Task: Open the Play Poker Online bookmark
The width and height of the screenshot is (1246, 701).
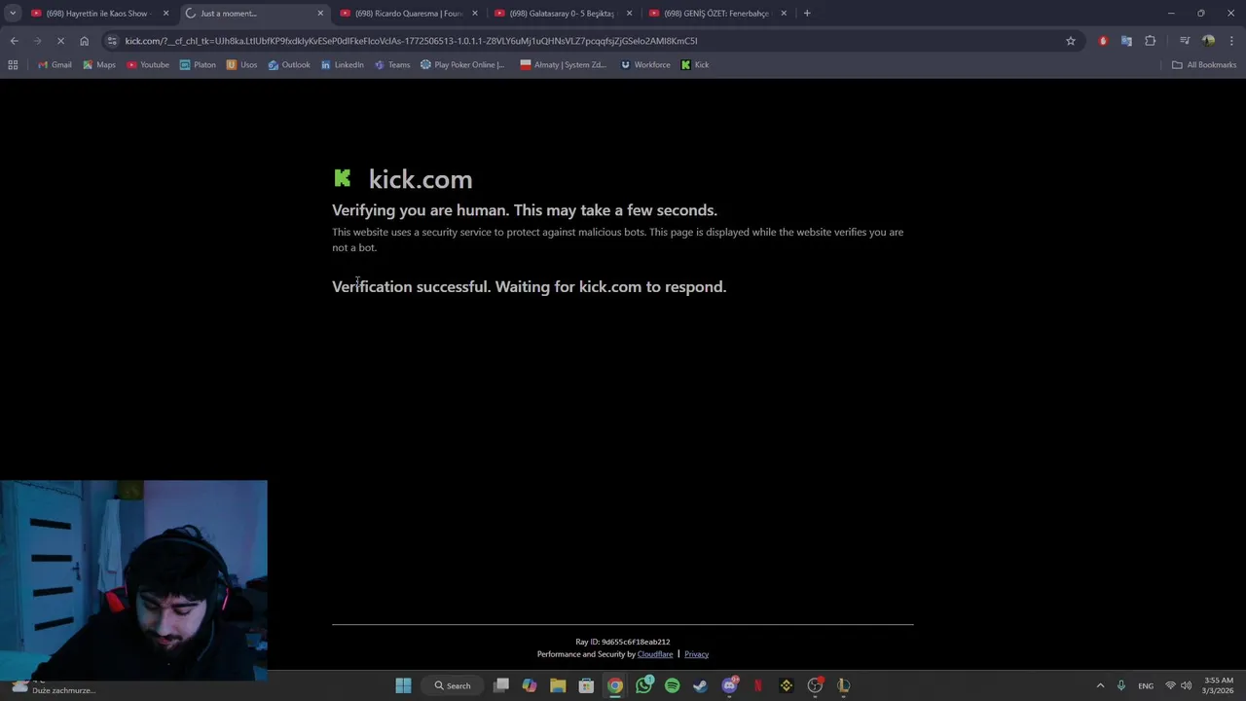Action: point(462,65)
